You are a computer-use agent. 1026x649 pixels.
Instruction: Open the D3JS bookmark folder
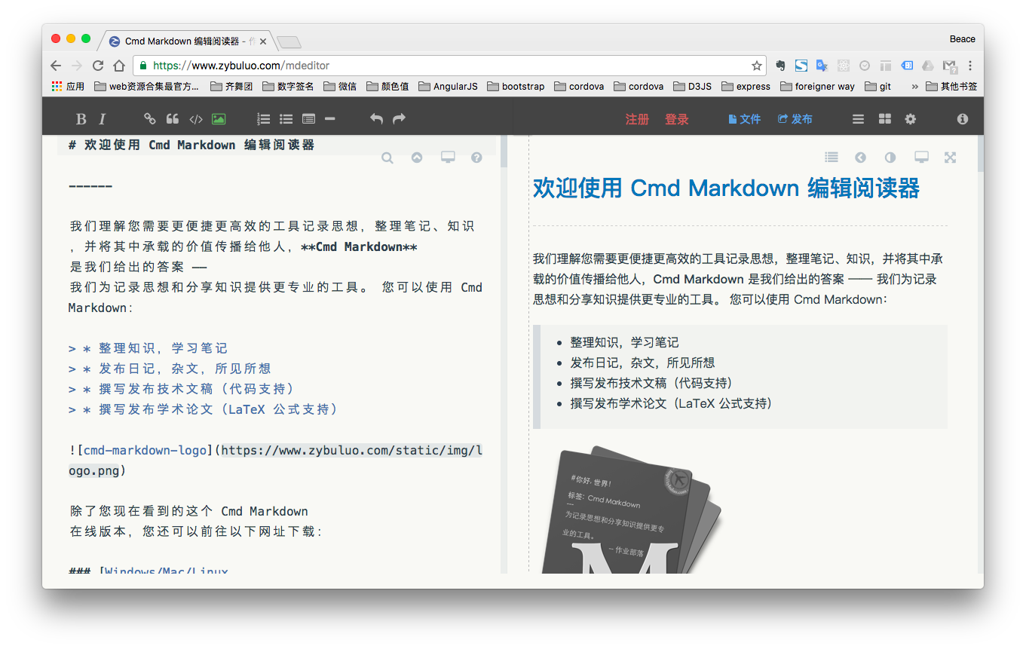(692, 86)
